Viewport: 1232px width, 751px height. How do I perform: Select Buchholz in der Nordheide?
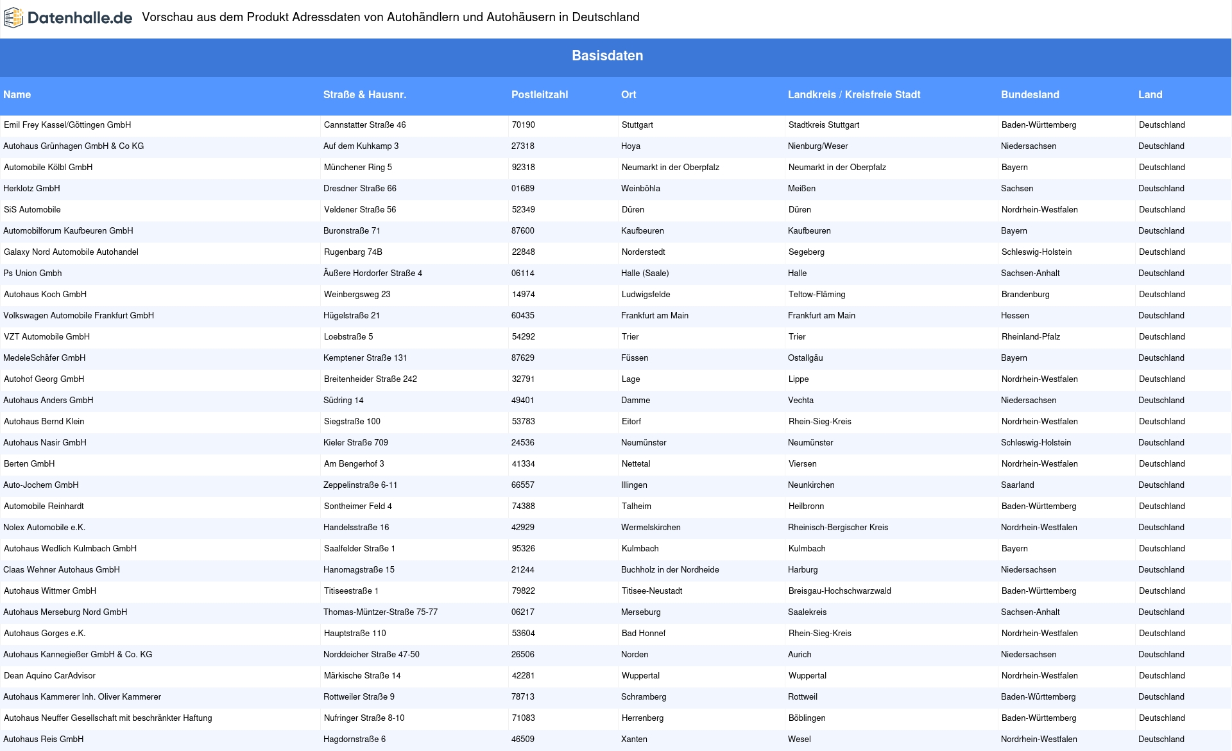(670, 570)
